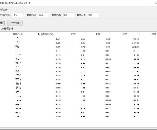The height and width of the screenshot is (130, 157).
Task: Sort by the PER column header
Action: [x=73, y=34]
